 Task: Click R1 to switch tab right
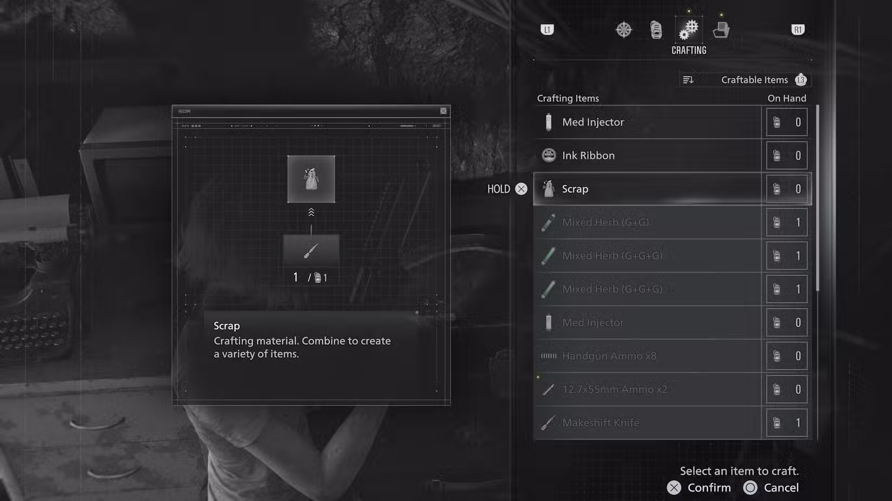[x=798, y=30]
